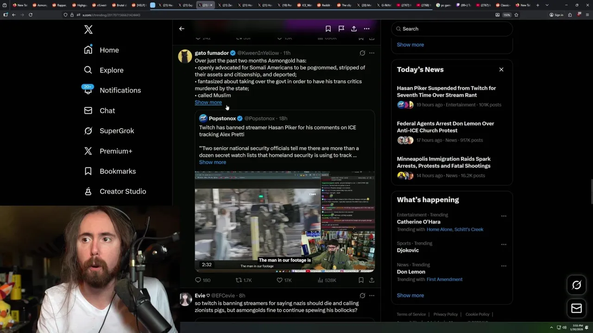
Task: Open floating messages envelope button
Action: point(576,308)
